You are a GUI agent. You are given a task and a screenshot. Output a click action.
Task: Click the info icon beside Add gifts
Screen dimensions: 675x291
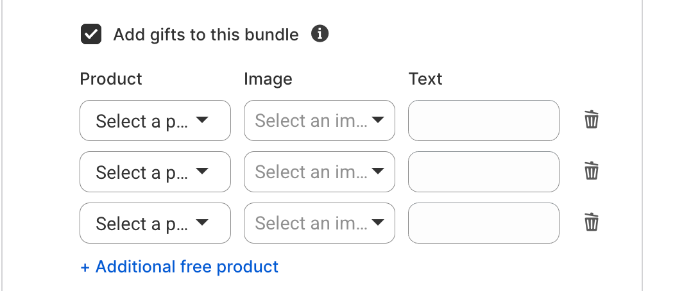pos(320,34)
